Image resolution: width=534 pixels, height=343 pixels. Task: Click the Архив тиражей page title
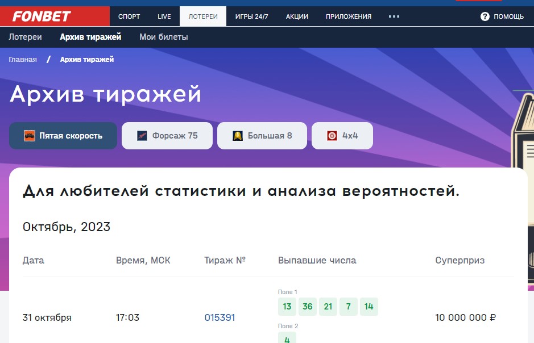coord(106,94)
